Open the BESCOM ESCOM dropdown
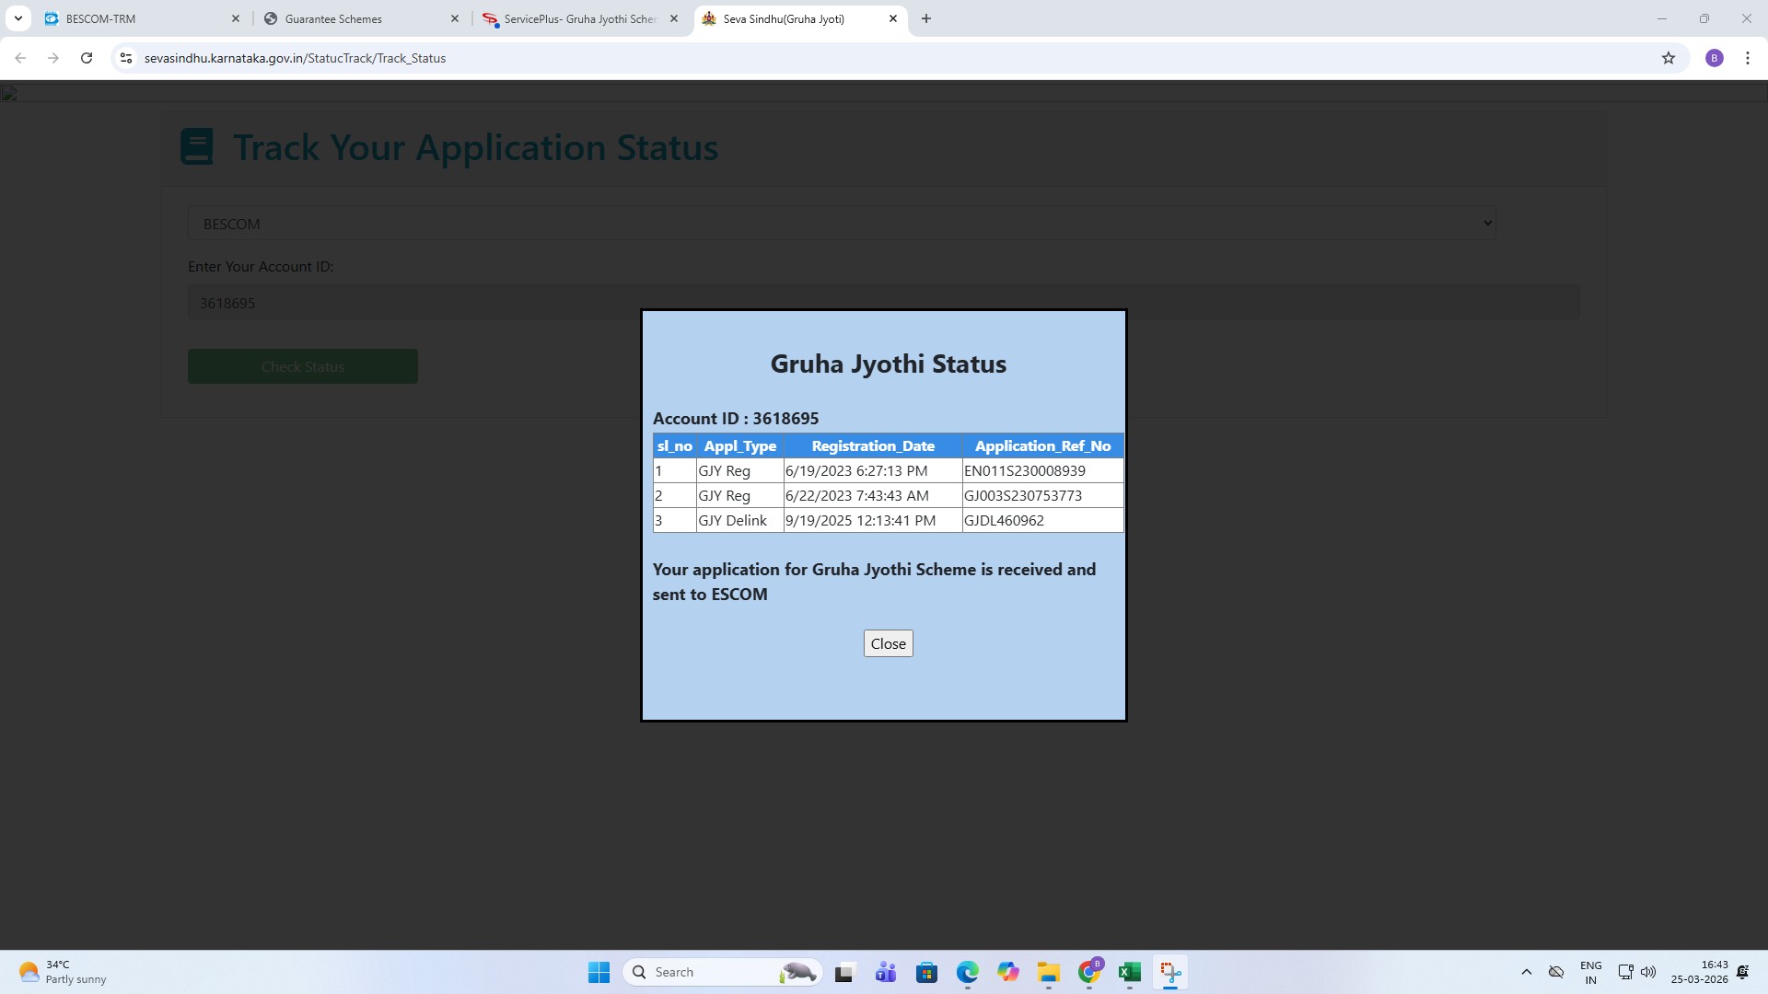Image resolution: width=1768 pixels, height=994 pixels. coord(841,224)
